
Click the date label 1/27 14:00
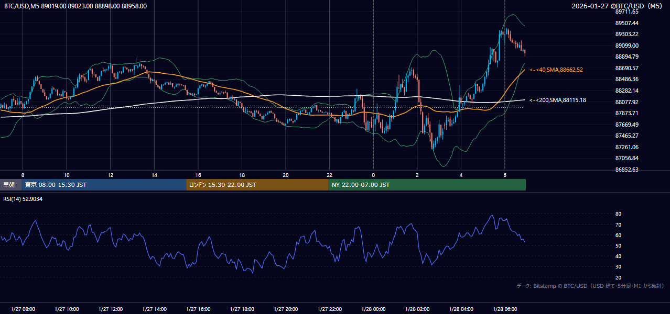(154, 309)
